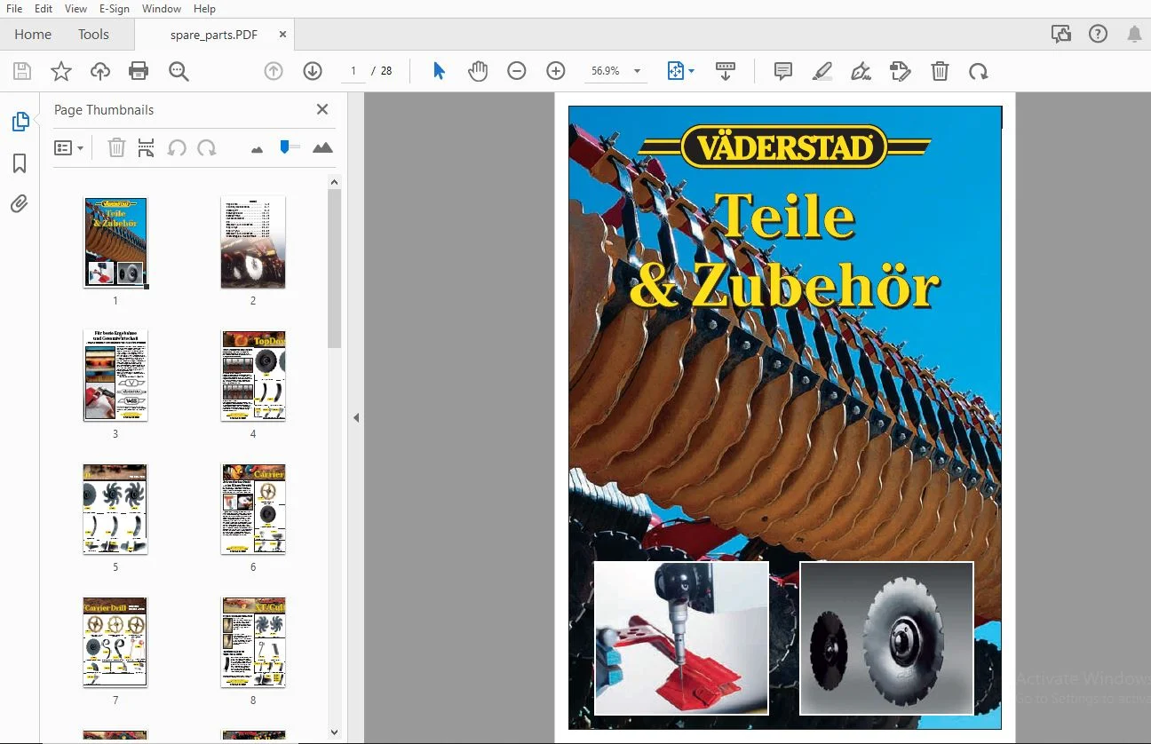The height and width of the screenshot is (744, 1151).
Task: Click the Edit/redact tool icon in toolbar
Action: [901, 71]
